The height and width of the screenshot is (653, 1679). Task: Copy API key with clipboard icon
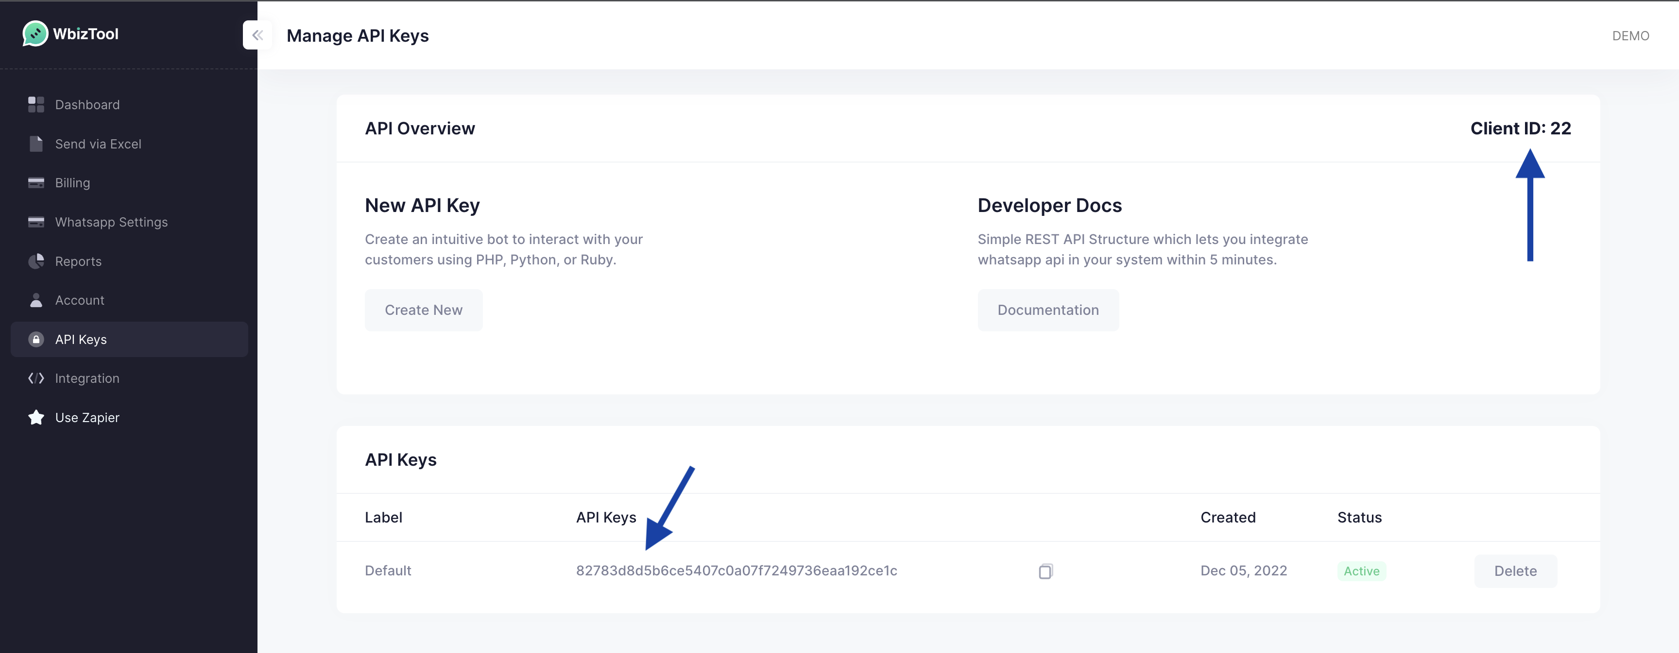tap(1045, 571)
